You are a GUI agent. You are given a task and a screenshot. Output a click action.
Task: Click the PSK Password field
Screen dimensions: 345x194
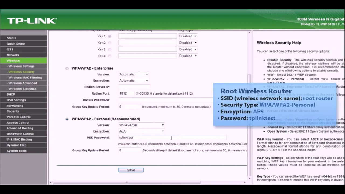click(x=172, y=138)
